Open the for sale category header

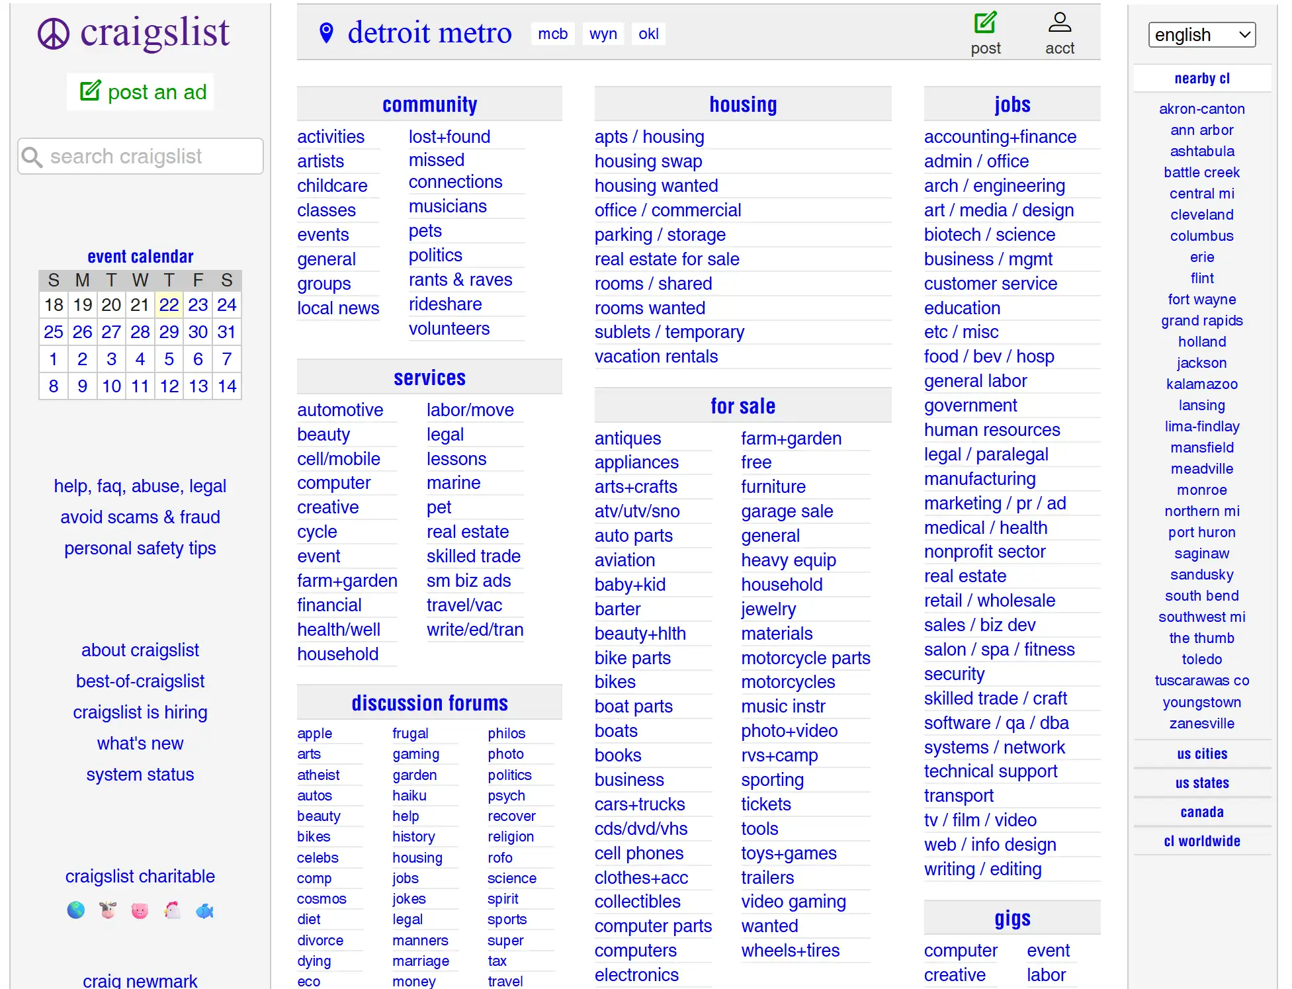coord(743,406)
